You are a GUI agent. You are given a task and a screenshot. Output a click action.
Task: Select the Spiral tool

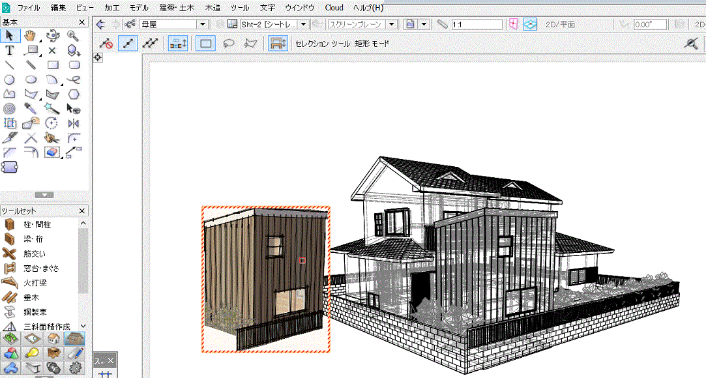(x=10, y=108)
